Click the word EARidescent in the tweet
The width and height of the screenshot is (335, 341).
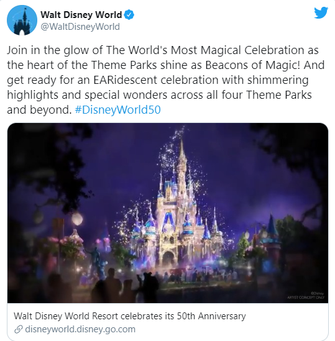click(126, 80)
